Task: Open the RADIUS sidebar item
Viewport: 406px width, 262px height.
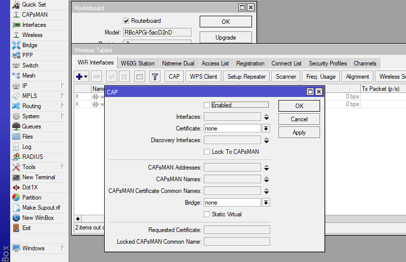Action: (32, 157)
